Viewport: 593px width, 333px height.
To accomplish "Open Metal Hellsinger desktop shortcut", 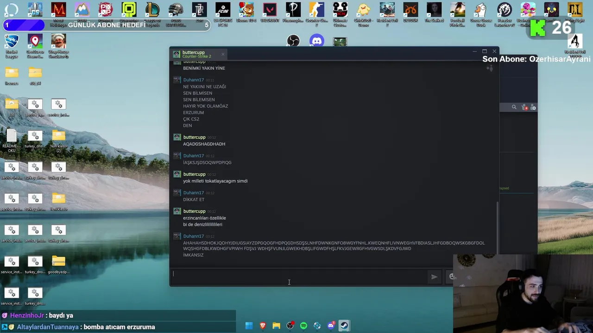I will click(58, 12).
